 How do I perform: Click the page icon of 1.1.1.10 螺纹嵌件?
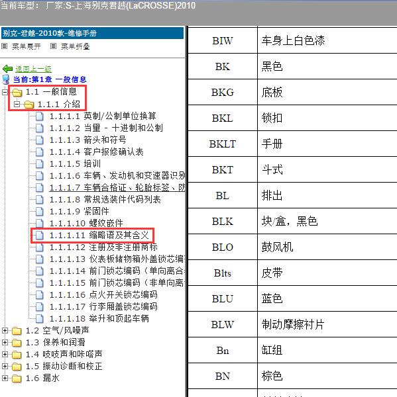click(x=39, y=224)
